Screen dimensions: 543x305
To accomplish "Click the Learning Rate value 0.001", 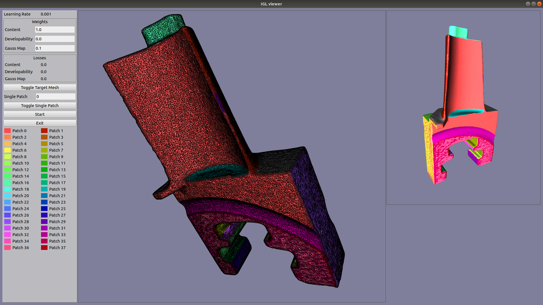I will tap(46, 14).
